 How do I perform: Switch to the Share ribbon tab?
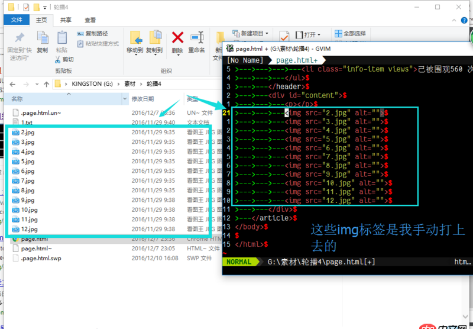click(66, 20)
